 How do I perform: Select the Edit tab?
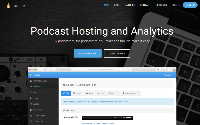[66, 93]
